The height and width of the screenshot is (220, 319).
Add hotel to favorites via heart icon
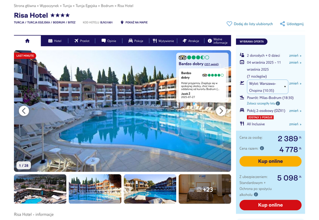(x=229, y=24)
